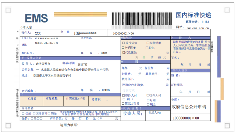This screenshot has width=240, height=133.
Task: Click the 客户代码 label in sender section
Action: click(x=87, y=38)
